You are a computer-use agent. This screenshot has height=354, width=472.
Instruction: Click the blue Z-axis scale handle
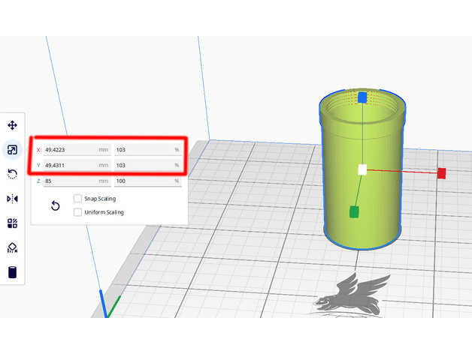point(362,98)
